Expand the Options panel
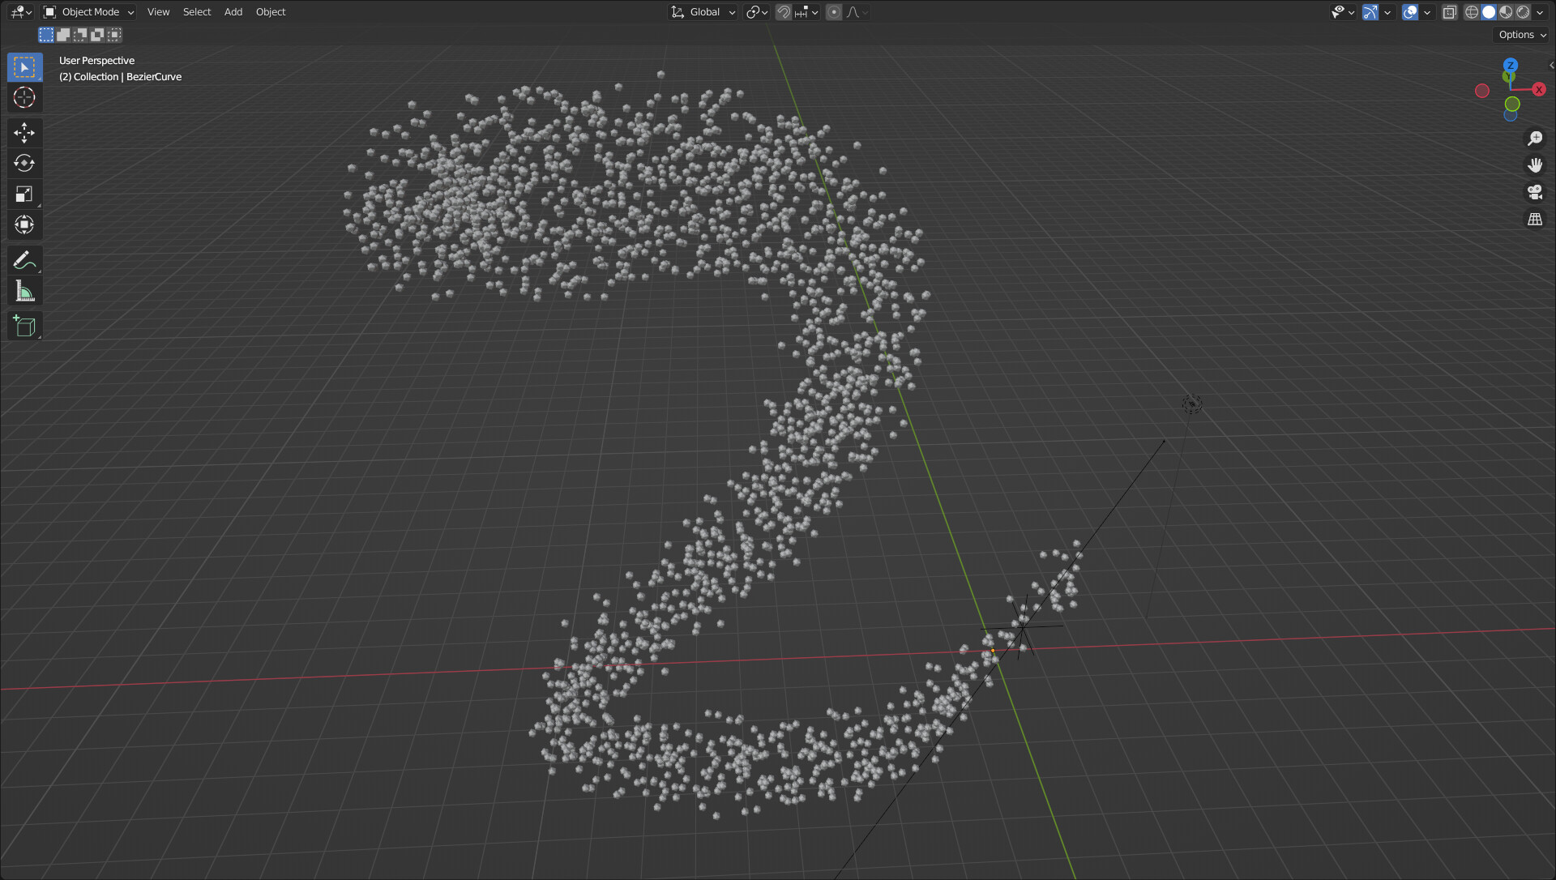Viewport: 1556px width, 880px height. coord(1520,35)
